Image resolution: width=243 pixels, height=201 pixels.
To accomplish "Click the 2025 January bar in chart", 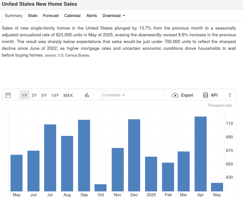I will pos(151,174).
